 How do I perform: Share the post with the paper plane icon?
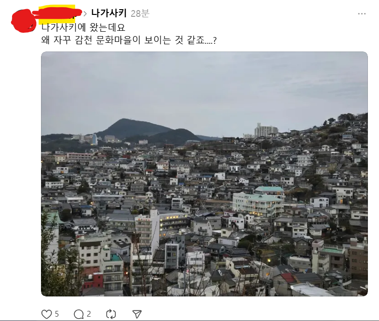pos(137,314)
